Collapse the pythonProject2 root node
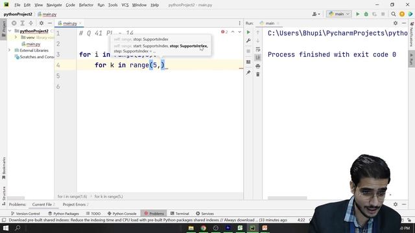The width and height of the screenshot is (415, 233). [10, 31]
